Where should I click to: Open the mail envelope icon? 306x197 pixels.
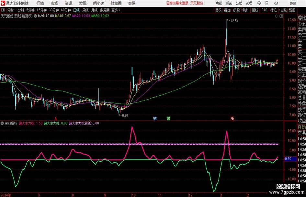coord(276,3)
